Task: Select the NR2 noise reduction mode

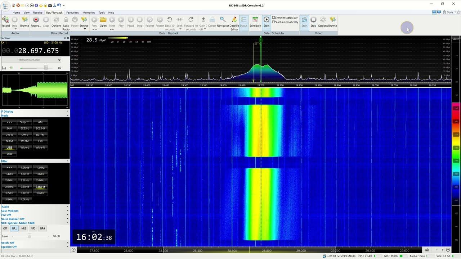Action: tap(23, 228)
